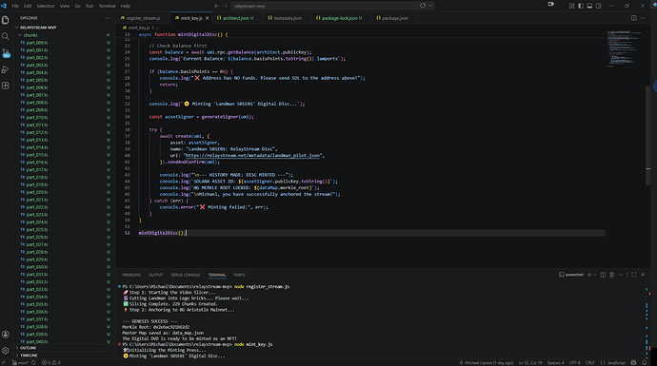
Task: Open the View menu
Action: coord(65,6)
